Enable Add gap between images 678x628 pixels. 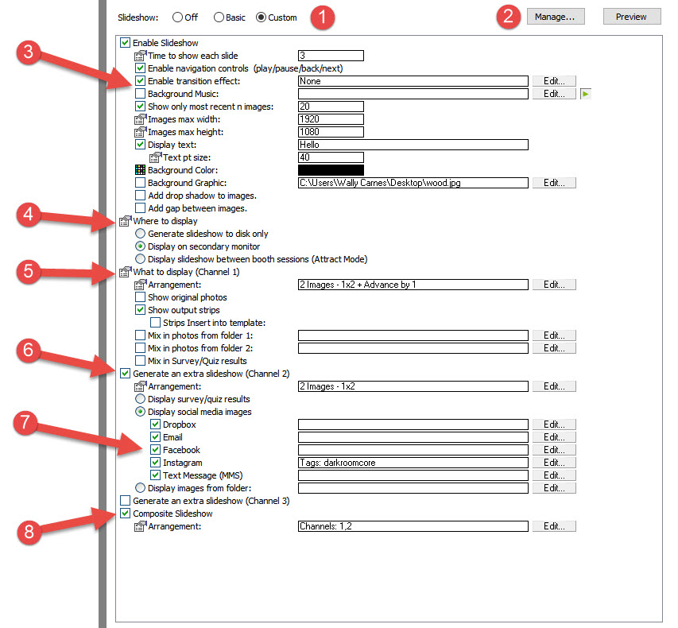(x=140, y=208)
